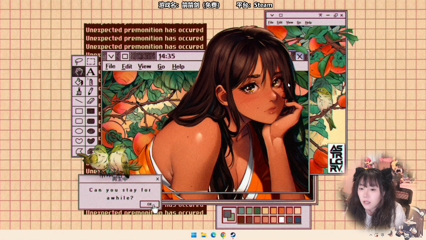
Task: Pick the dark brown color swatch
Action: pyautogui.click(x=241, y=219)
